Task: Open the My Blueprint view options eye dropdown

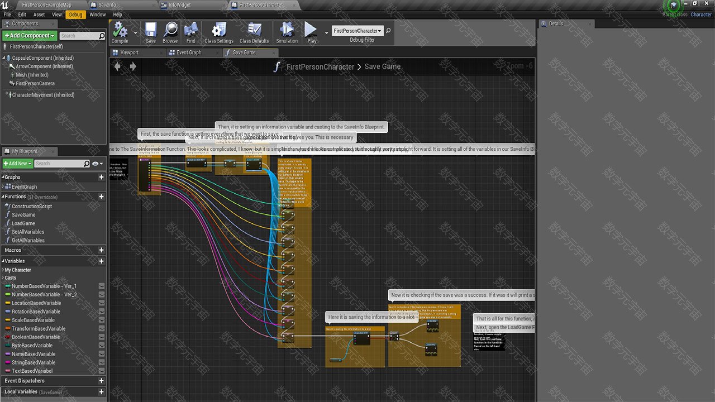Action: click(x=98, y=164)
